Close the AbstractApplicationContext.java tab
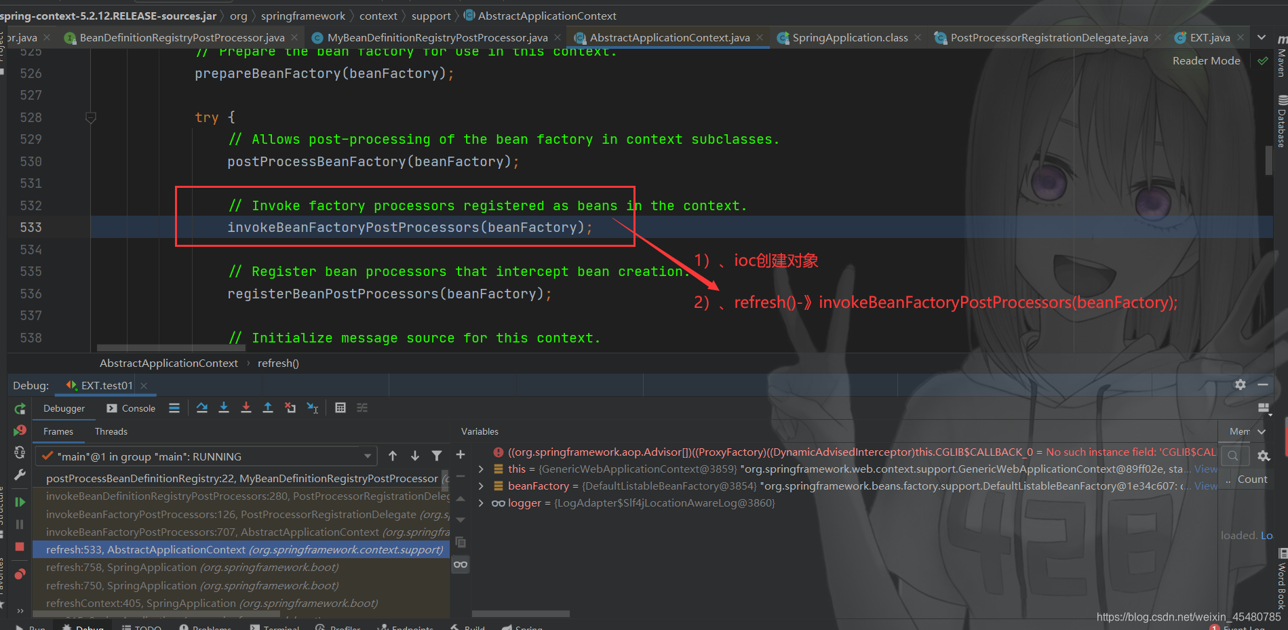1288x630 pixels. 760,37
